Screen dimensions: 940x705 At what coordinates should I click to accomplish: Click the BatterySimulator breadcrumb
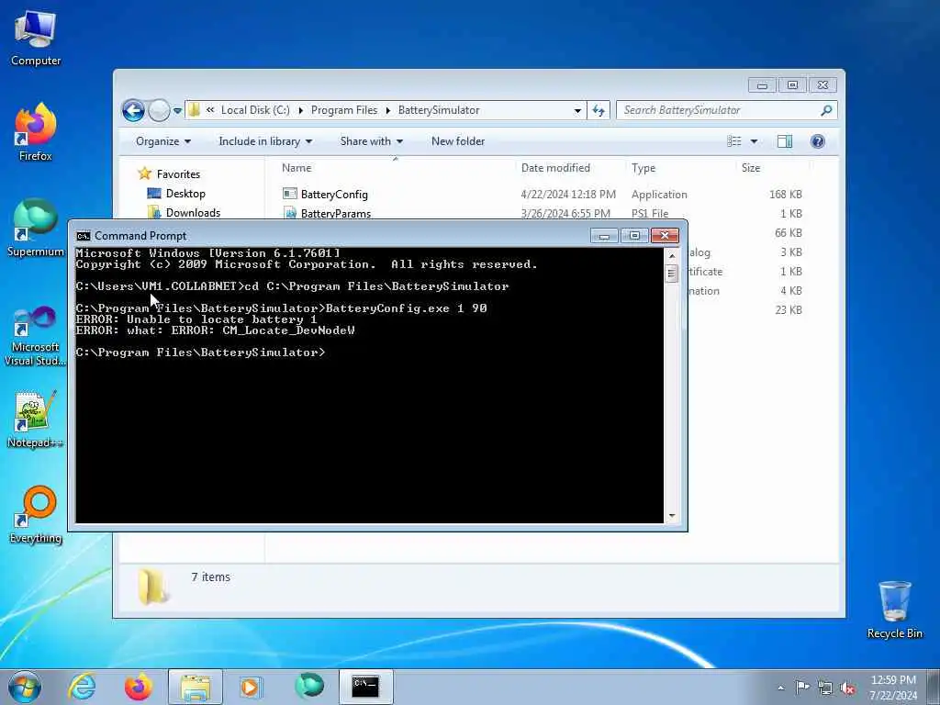coord(439,110)
